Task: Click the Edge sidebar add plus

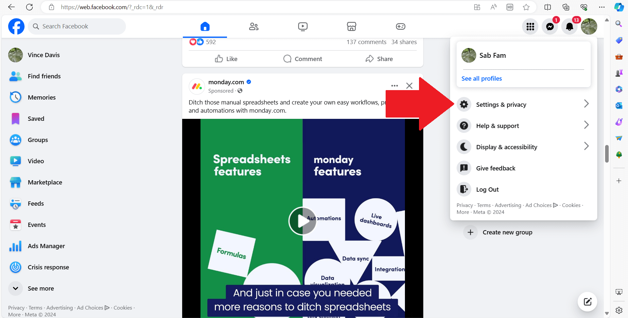Action: pyautogui.click(x=619, y=181)
